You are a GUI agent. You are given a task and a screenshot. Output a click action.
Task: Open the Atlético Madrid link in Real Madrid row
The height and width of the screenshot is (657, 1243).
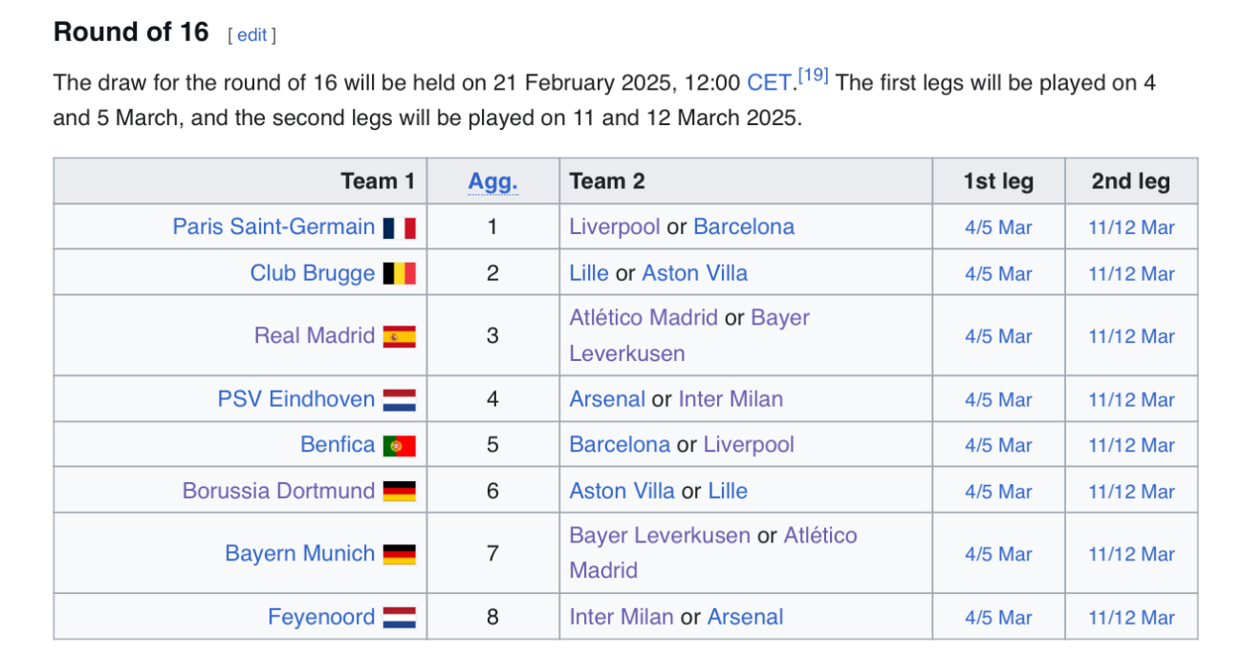pyautogui.click(x=643, y=318)
